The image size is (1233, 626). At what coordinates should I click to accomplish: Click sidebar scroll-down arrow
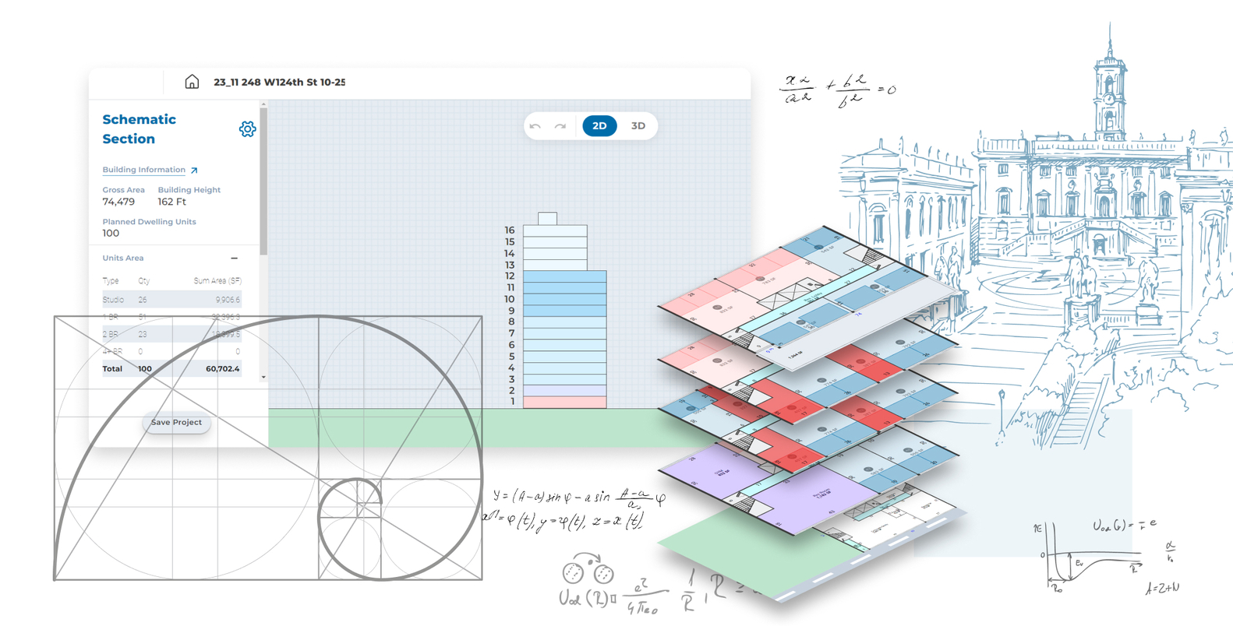click(x=263, y=377)
